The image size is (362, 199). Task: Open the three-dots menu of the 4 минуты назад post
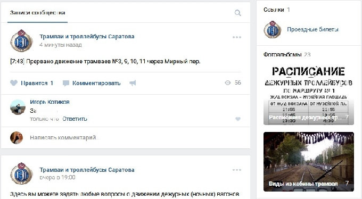[x=237, y=37]
